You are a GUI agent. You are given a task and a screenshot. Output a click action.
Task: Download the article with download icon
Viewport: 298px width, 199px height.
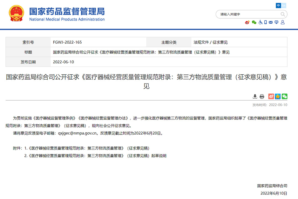coord(255,96)
